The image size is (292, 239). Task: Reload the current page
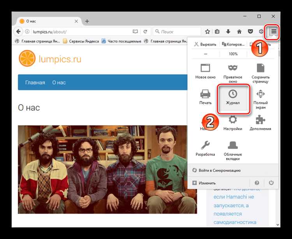[145, 32]
